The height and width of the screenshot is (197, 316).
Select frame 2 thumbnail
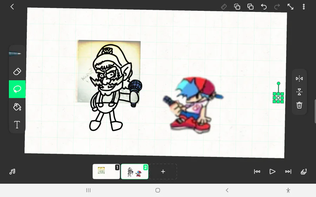pyautogui.click(x=134, y=171)
